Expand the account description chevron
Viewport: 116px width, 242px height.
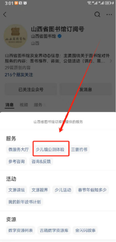coord(111,61)
